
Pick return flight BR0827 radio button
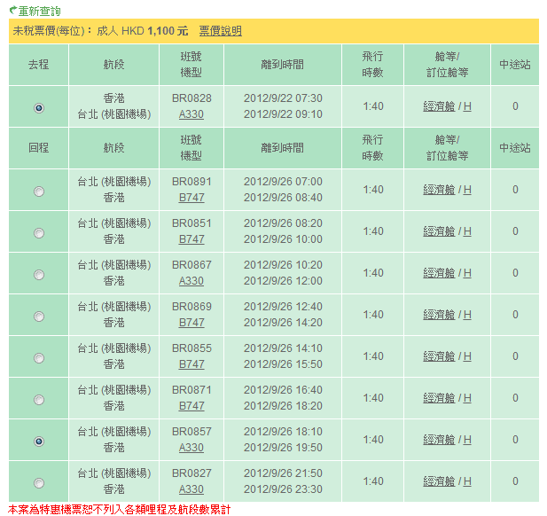coord(38,483)
